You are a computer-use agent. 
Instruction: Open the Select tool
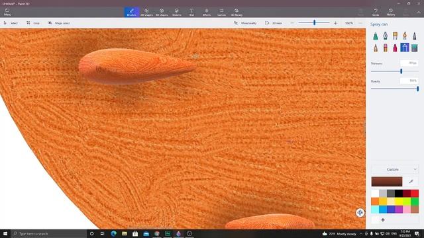[x=11, y=23]
